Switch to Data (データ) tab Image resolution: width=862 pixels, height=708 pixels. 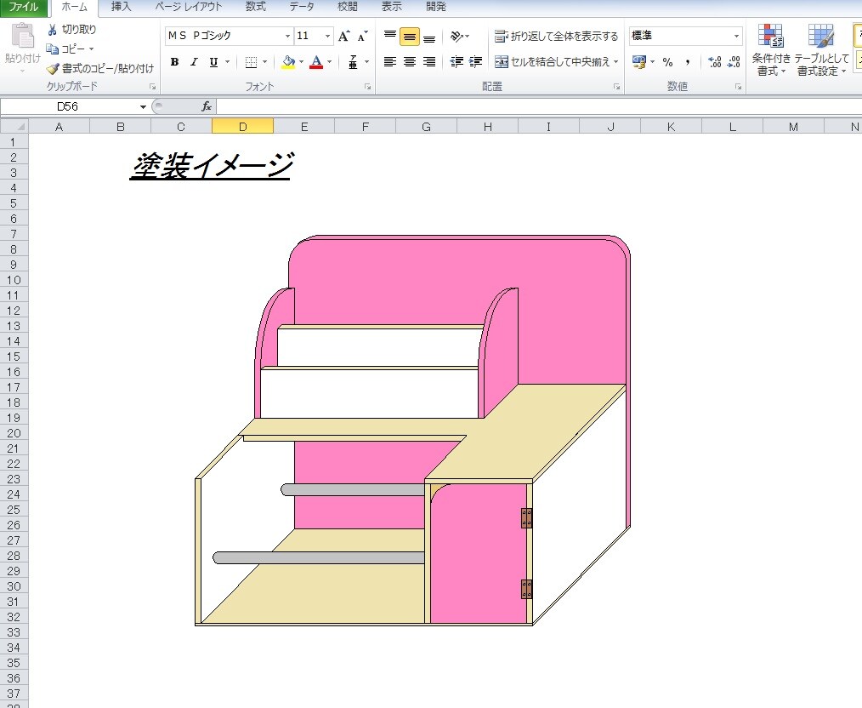point(301,7)
